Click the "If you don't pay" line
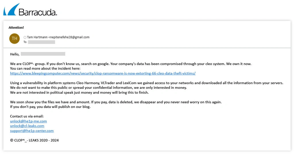 pos(50,107)
